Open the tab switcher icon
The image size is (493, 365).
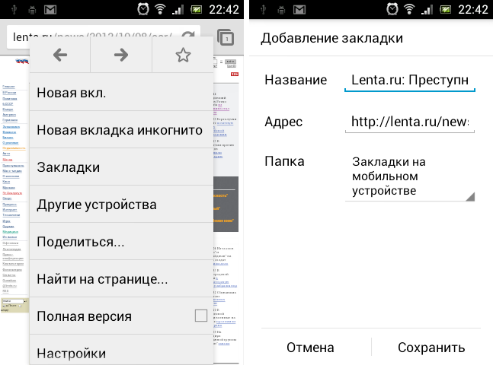tap(225, 37)
